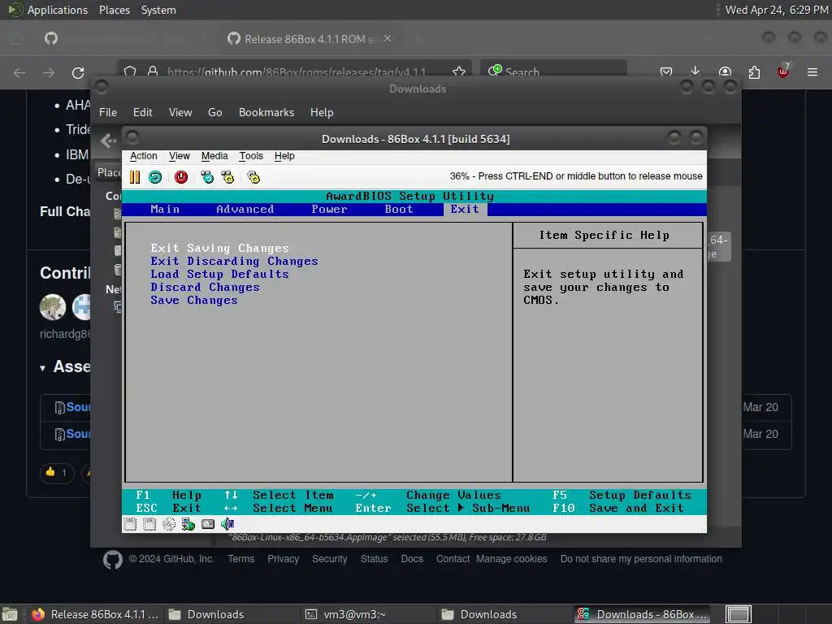Open 86Box machine settings gear icon
The width and height of the screenshot is (832, 624).
[253, 176]
